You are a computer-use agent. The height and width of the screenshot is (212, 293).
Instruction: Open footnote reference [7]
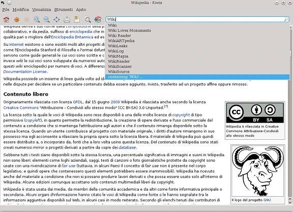pos(166,106)
